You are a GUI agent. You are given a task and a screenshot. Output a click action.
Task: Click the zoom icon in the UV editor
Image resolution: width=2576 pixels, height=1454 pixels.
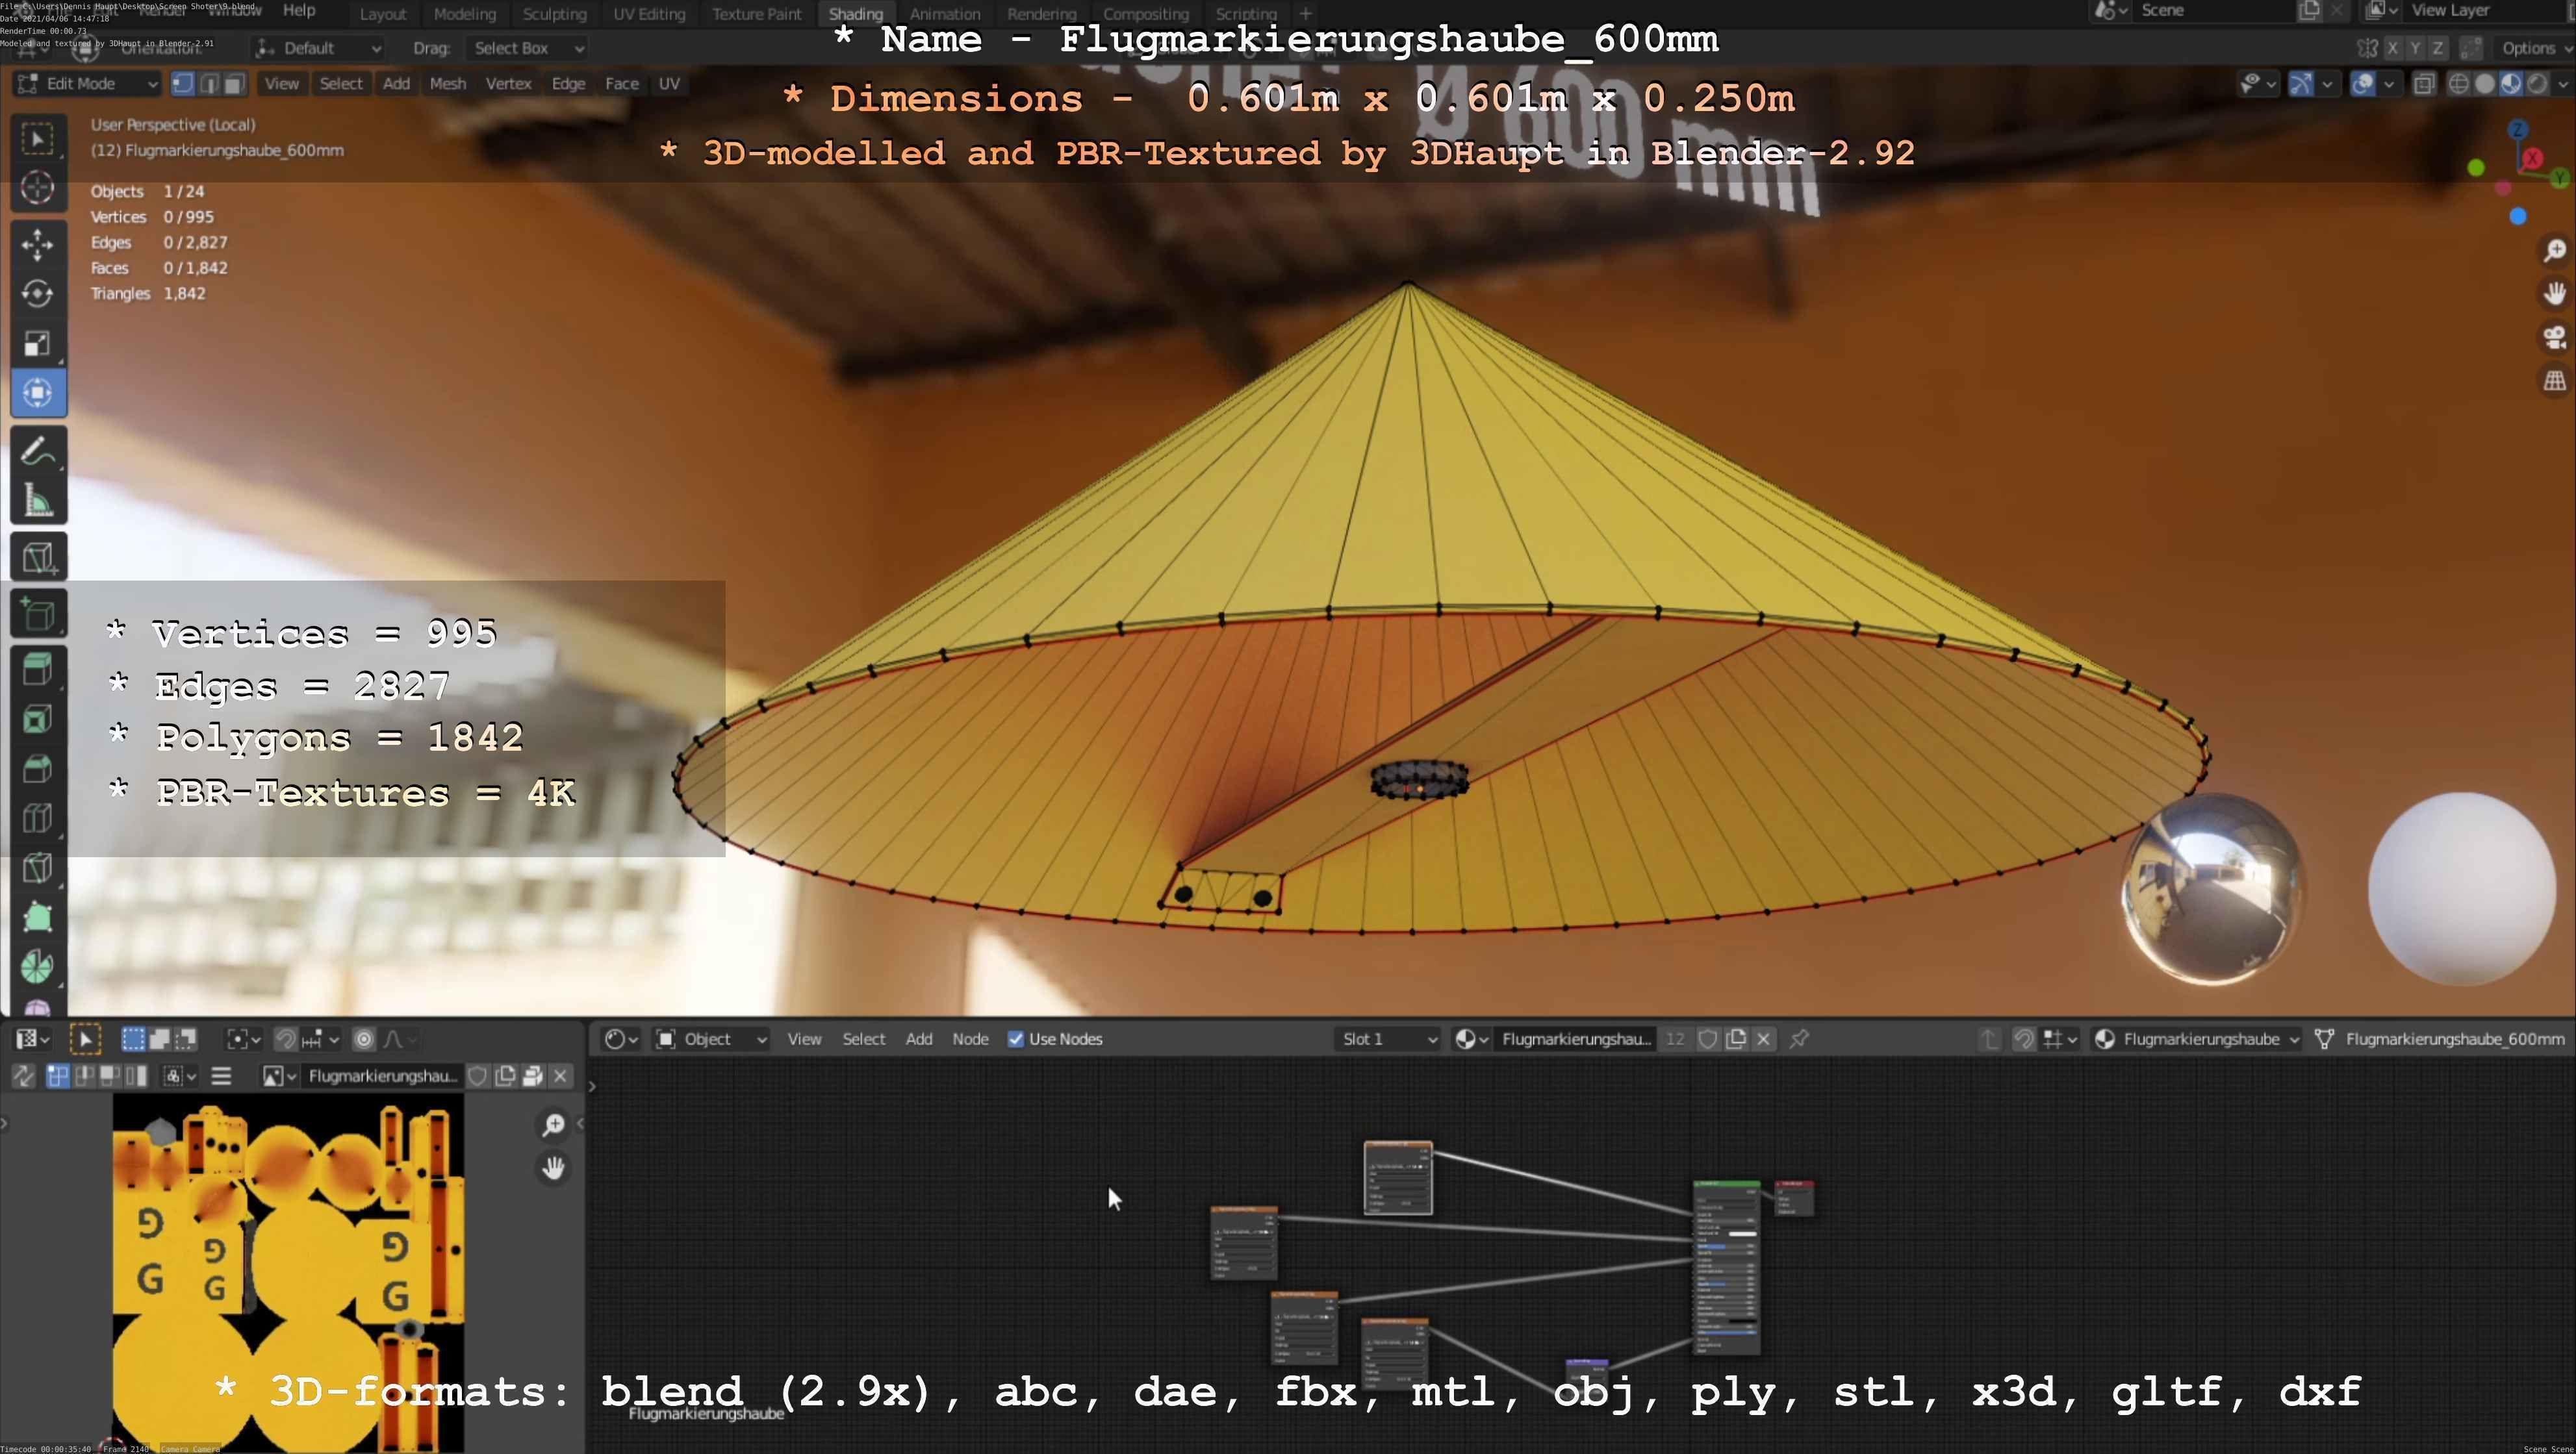[x=553, y=1125]
